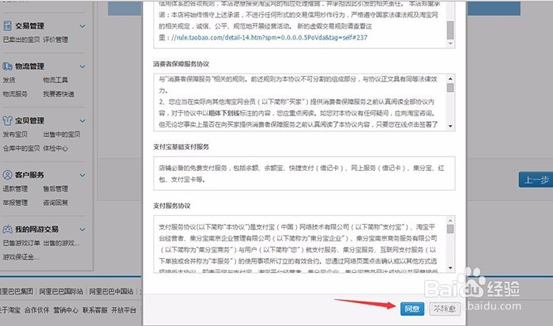
Task: Collapse the 宝贝管理 section chevron
Action: [x=82, y=121]
